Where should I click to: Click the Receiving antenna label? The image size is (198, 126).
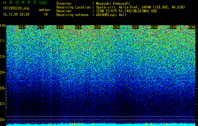[x=72, y=15]
